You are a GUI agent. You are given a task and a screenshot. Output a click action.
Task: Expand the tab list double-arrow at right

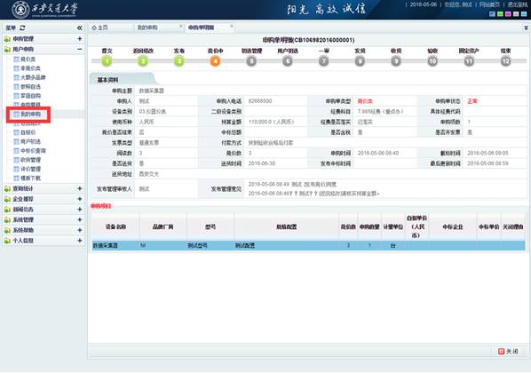[526, 28]
